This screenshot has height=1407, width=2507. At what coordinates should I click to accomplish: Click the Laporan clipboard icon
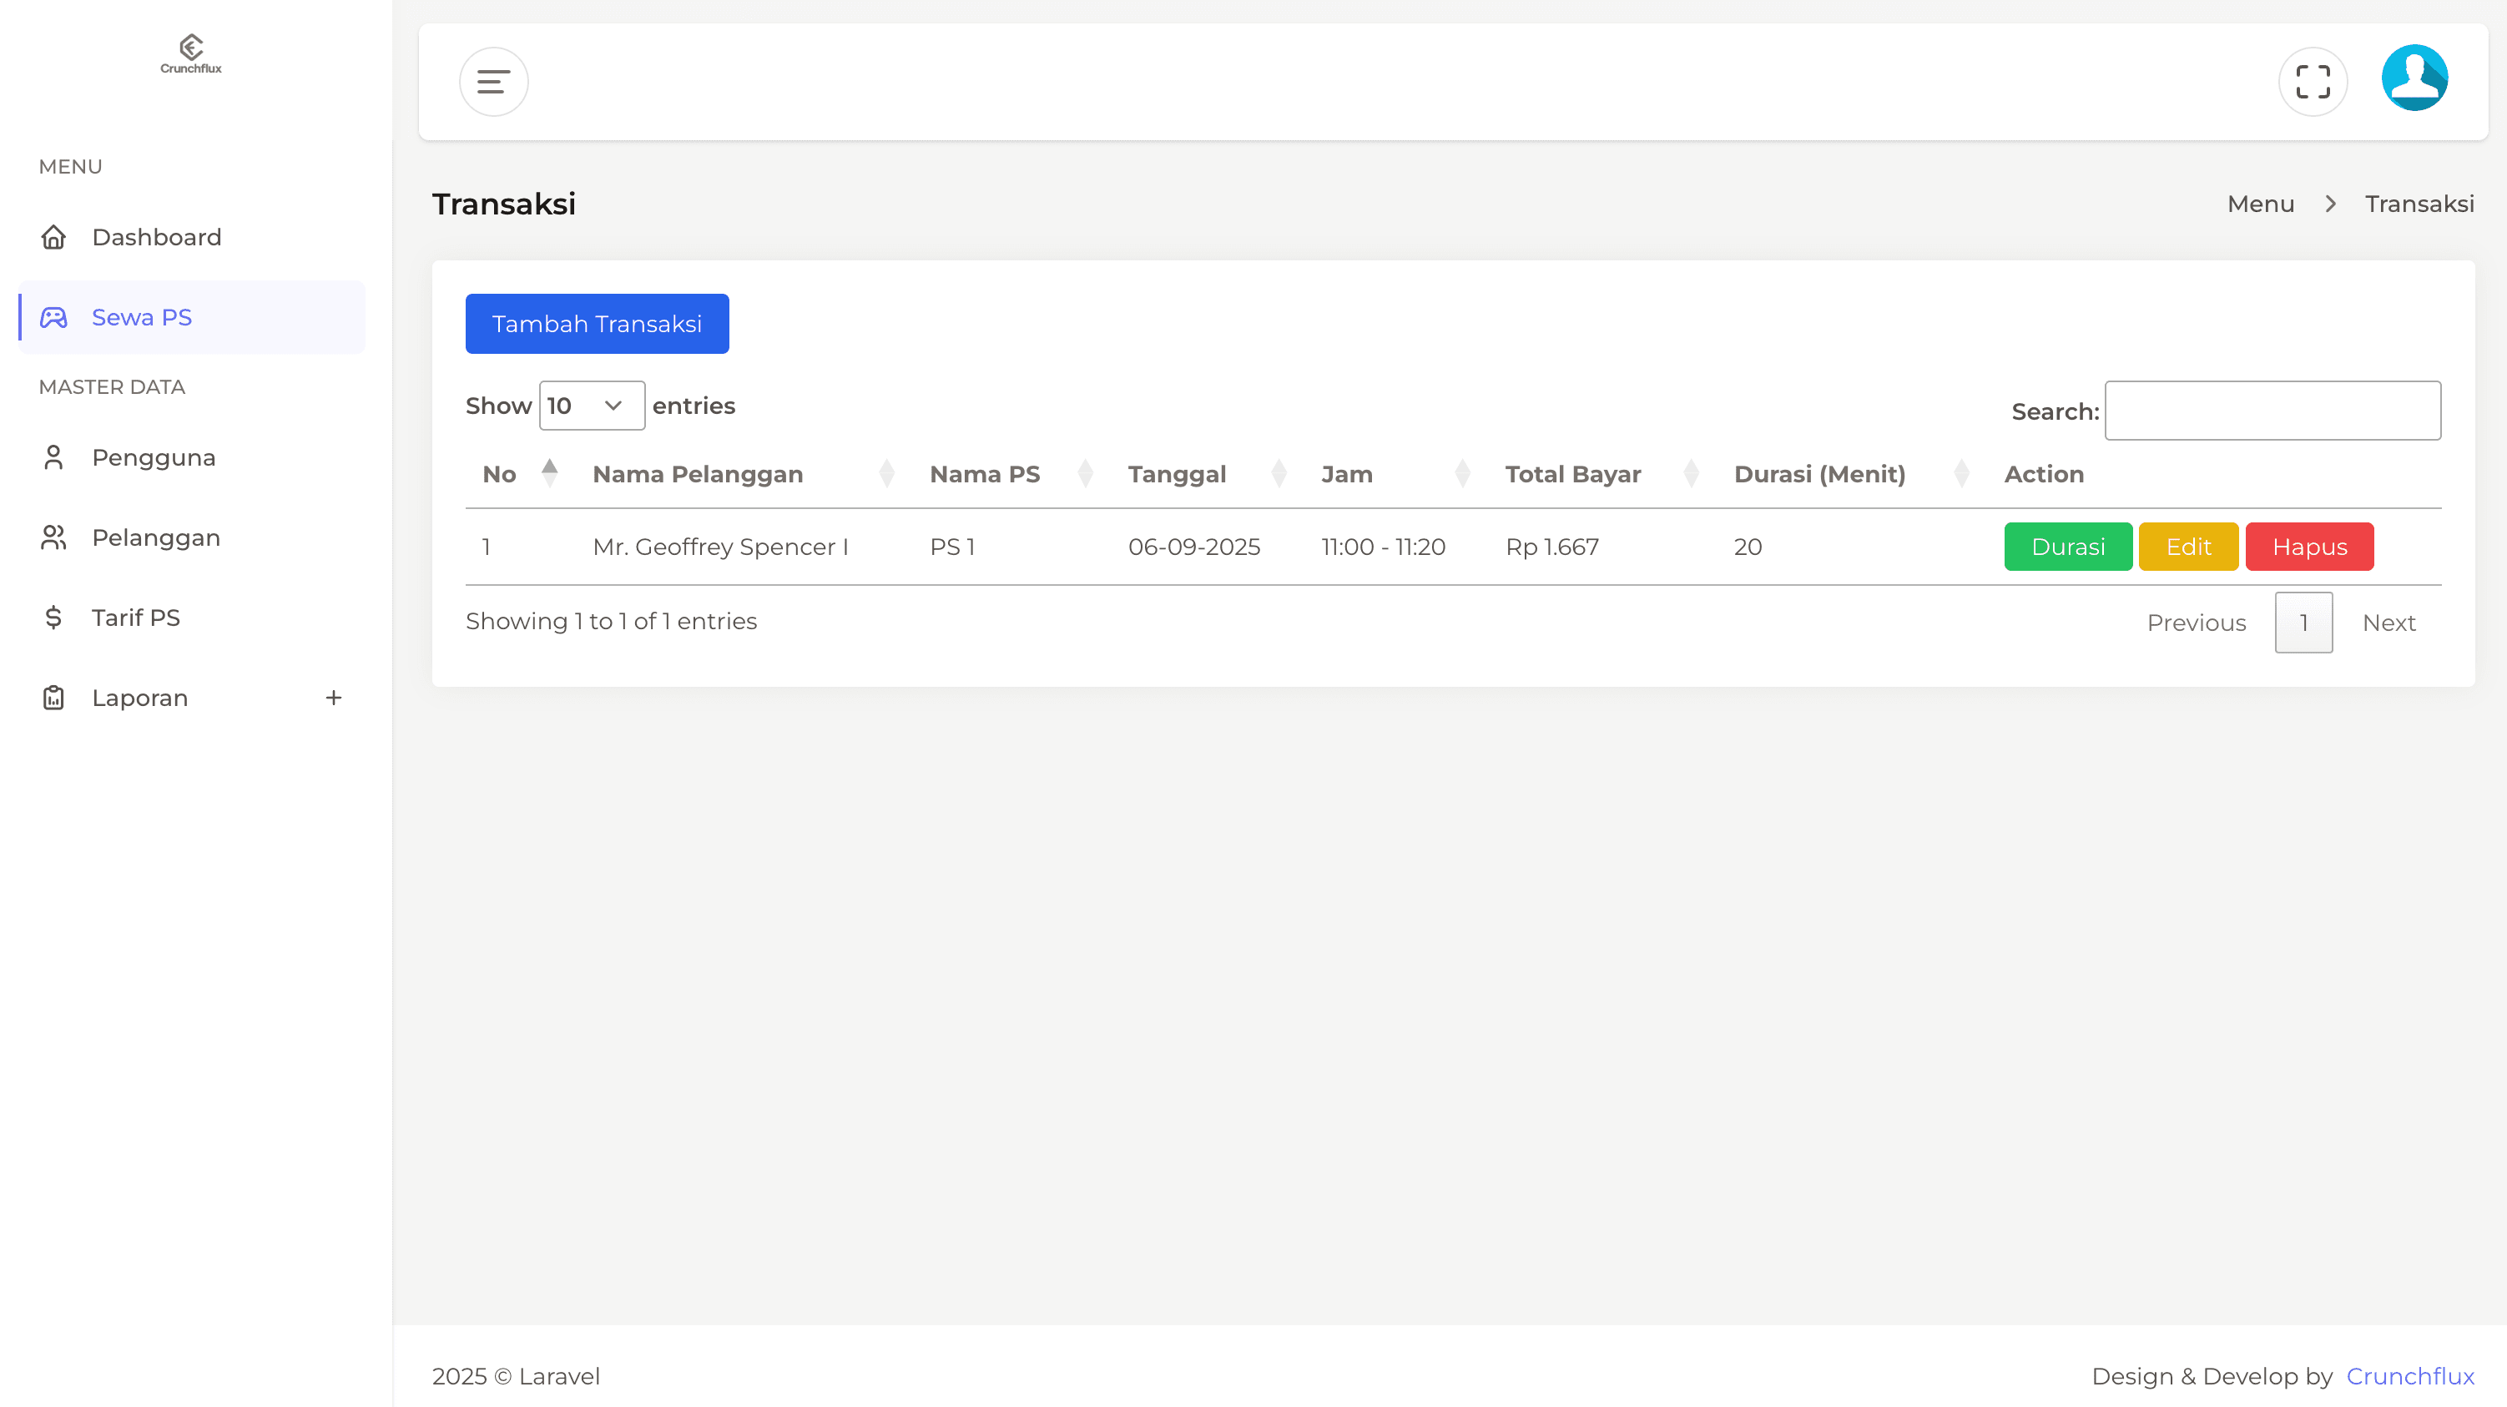(x=53, y=698)
